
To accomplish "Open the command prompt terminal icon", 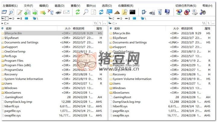I will (x=132, y=12).
